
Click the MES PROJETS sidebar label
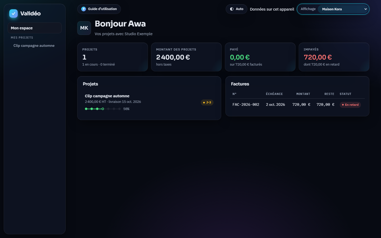click(22, 38)
